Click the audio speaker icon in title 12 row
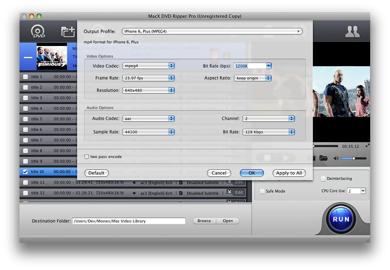 coord(134,193)
